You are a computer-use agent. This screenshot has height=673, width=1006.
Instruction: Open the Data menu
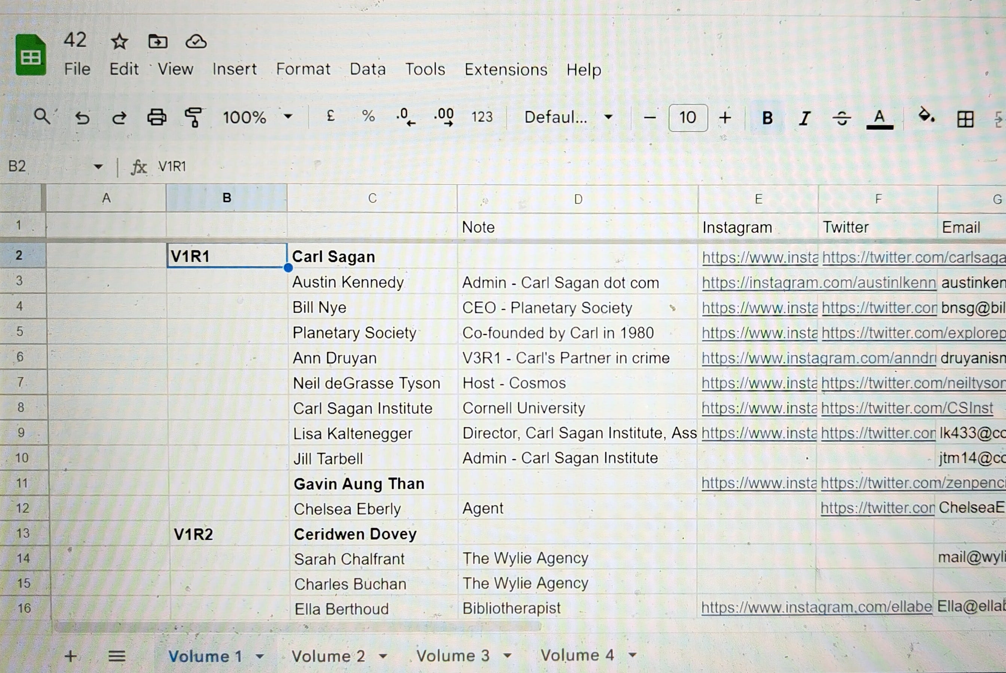click(367, 69)
